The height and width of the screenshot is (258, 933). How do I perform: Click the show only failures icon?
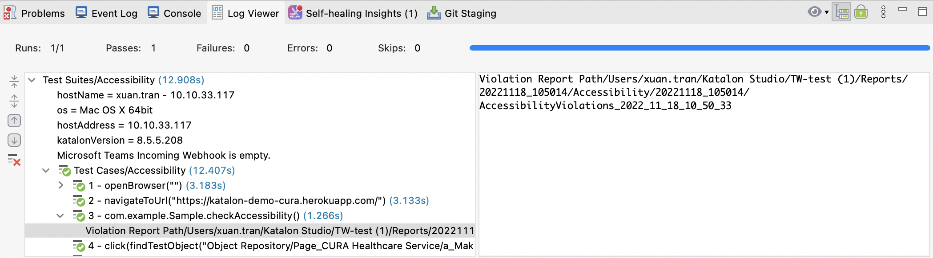pyautogui.click(x=14, y=160)
